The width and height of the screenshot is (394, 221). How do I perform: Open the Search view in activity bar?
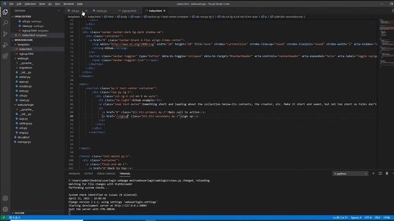(x=6, y=23)
